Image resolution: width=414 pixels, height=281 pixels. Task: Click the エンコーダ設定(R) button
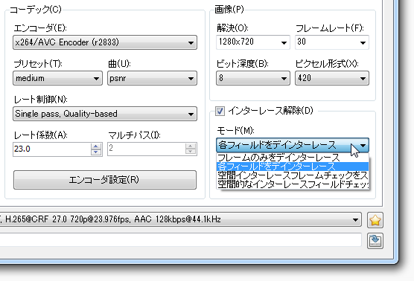[105, 180]
